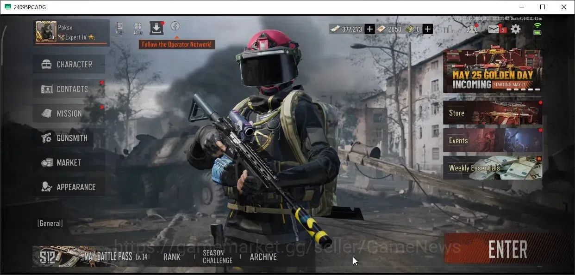Click the 377,273 cash balance

(352, 29)
